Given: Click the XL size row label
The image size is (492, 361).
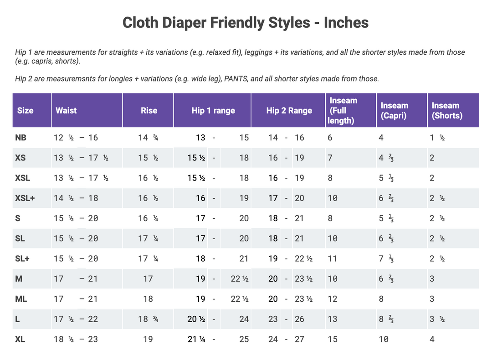Looking at the screenshot, I should click(x=20, y=339).
